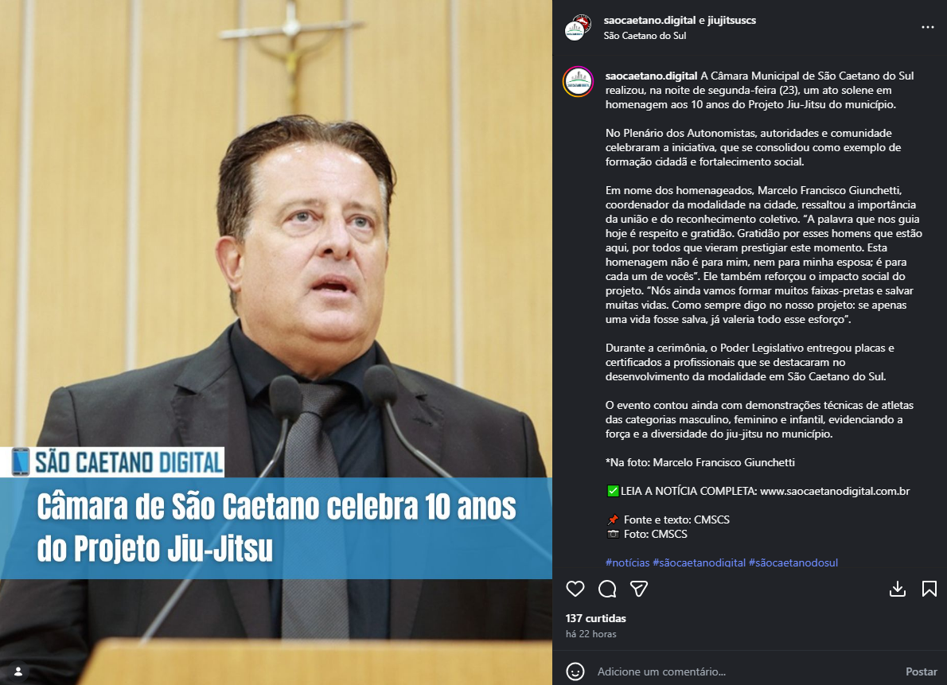Share post with paper plane icon
947x685 pixels.
click(x=639, y=589)
